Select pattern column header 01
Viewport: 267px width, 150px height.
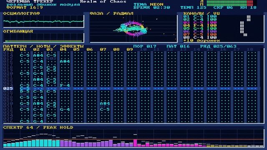[x=23, y=49]
